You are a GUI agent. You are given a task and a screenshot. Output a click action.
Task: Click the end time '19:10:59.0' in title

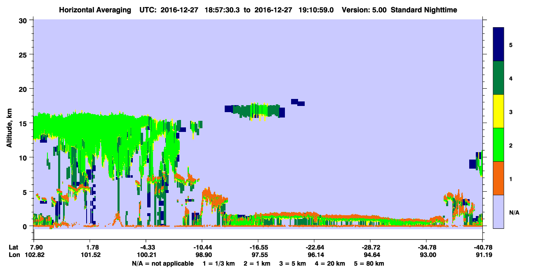317,9
